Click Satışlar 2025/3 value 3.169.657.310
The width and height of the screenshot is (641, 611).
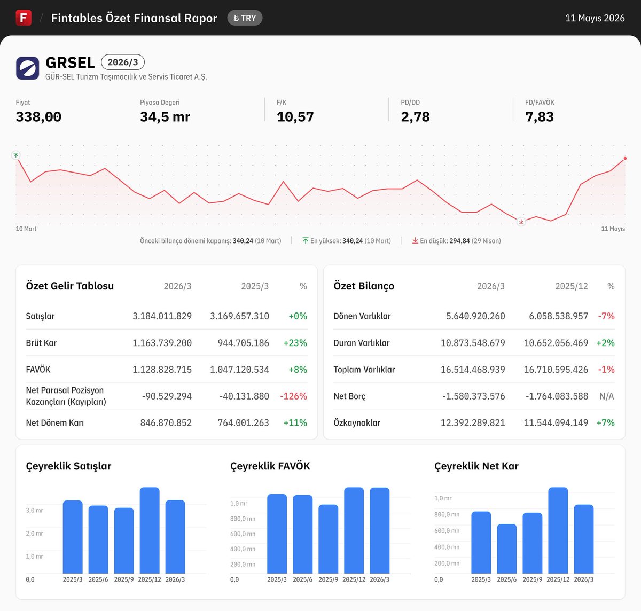click(239, 316)
